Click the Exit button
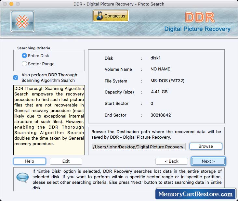This screenshot has width=238, height=201. coord(66,161)
